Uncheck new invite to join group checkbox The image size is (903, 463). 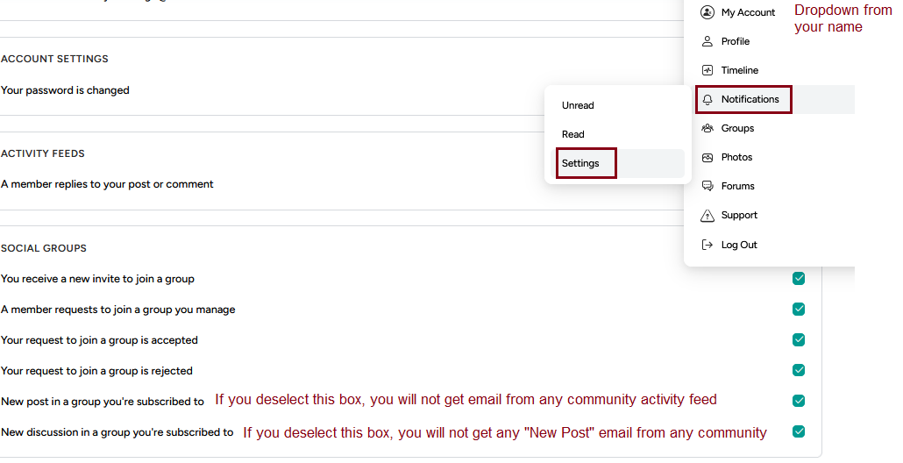pyautogui.click(x=798, y=279)
